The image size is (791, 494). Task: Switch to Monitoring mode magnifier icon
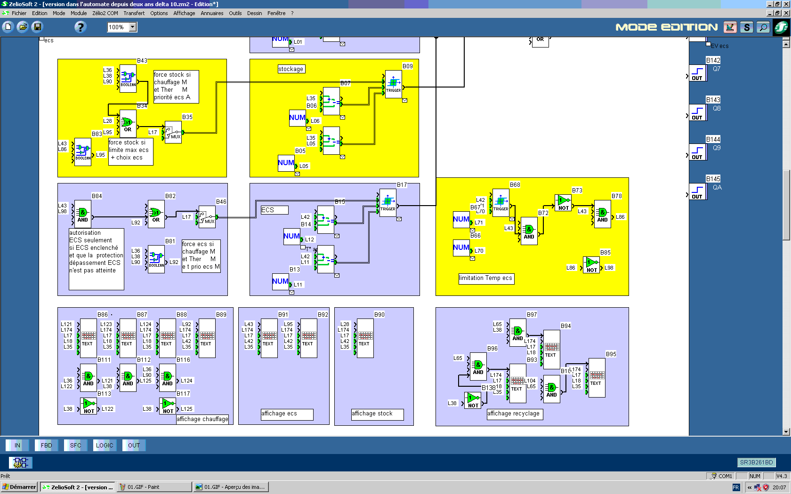[x=763, y=27]
